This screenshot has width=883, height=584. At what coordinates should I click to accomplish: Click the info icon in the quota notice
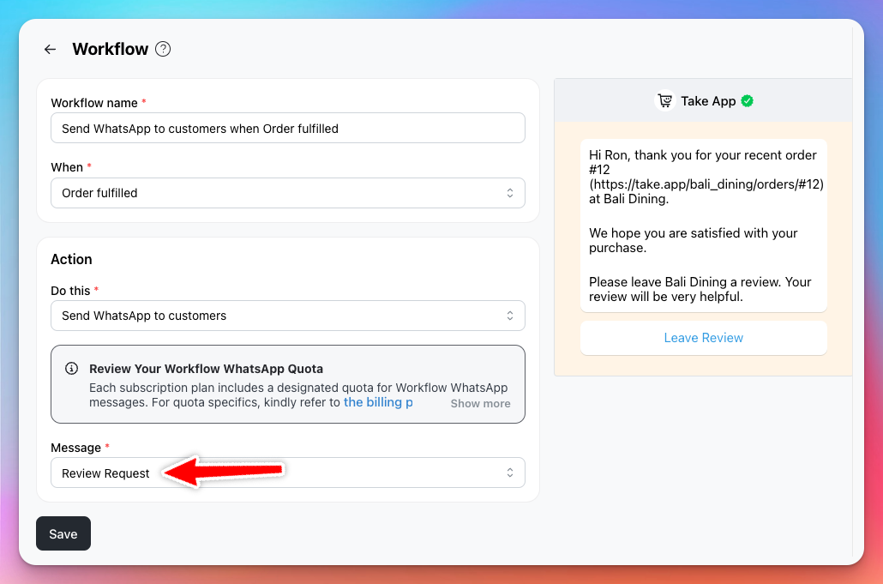click(71, 369)
